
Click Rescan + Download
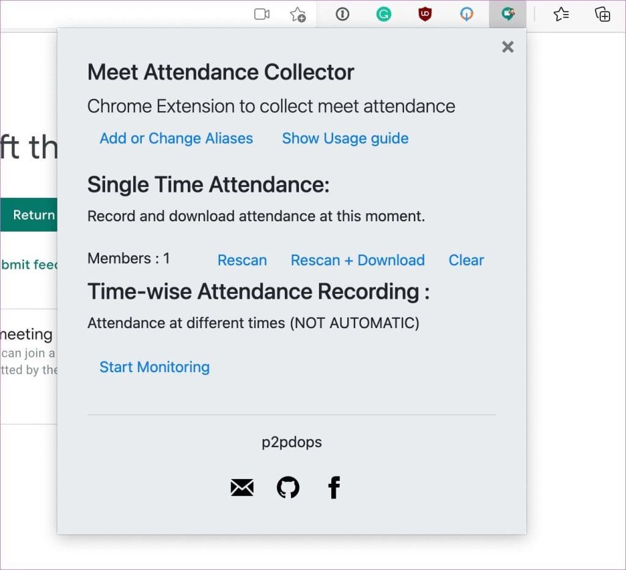(358, 260)
